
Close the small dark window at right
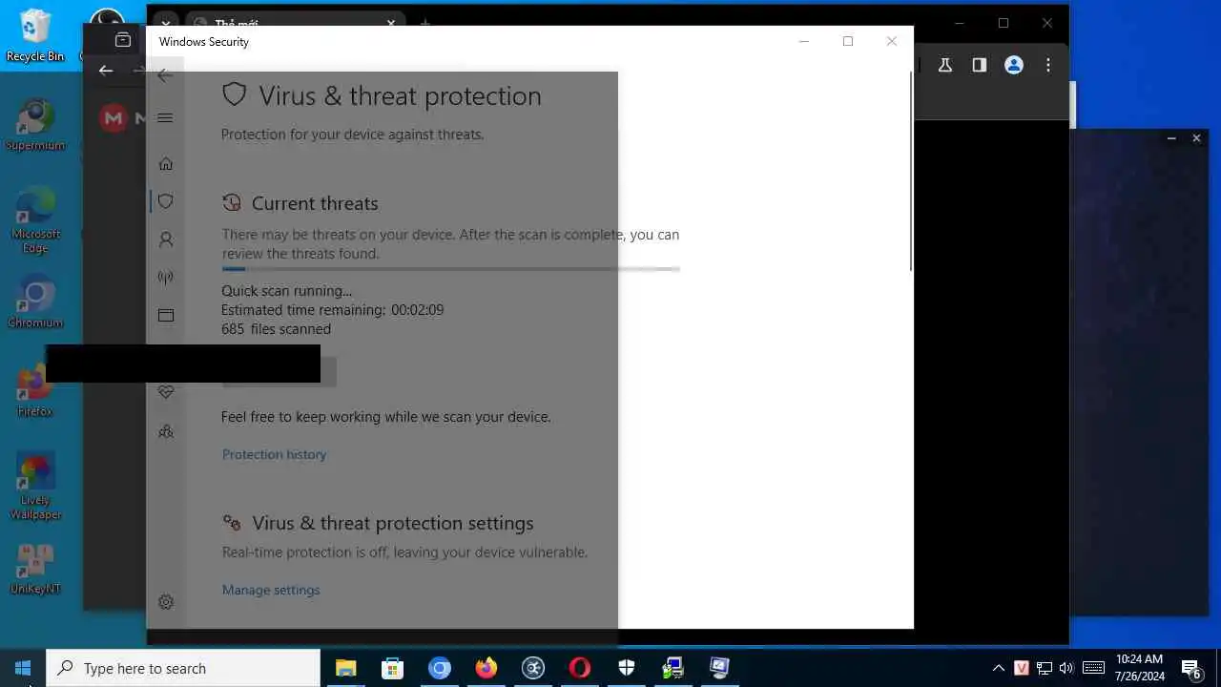[x=1196, y=138]
